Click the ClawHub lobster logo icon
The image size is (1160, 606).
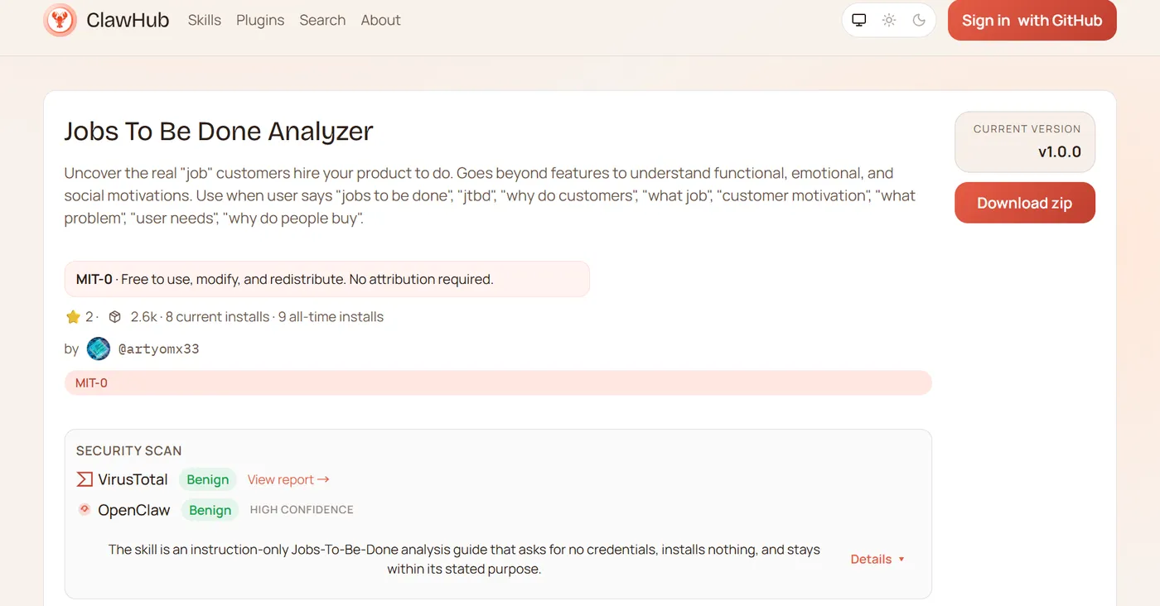click(x=60, y=20)
